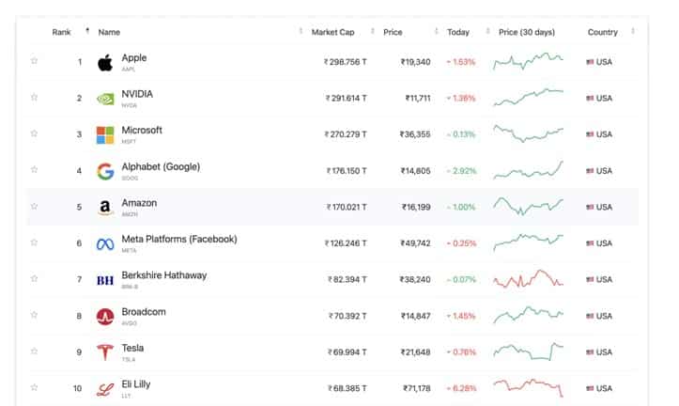
Task: Click Broadcom's 1.45% daily change
Action: point(461,316)
